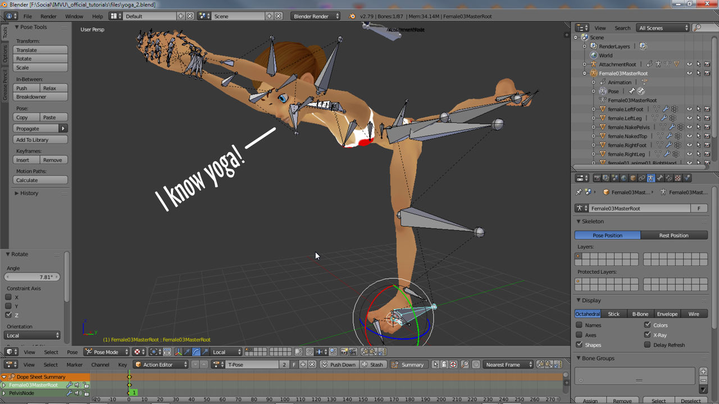Open the Render menu
719x404 pixels.
point(48,16)
